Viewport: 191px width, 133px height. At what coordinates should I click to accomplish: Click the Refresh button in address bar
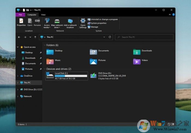[110, 37]
